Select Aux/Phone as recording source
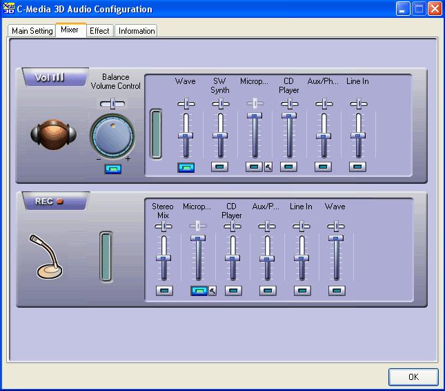 (268, 290)
